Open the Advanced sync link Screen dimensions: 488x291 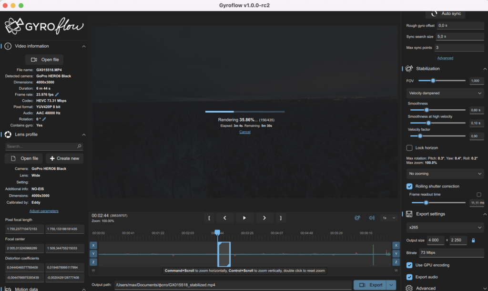445,58
